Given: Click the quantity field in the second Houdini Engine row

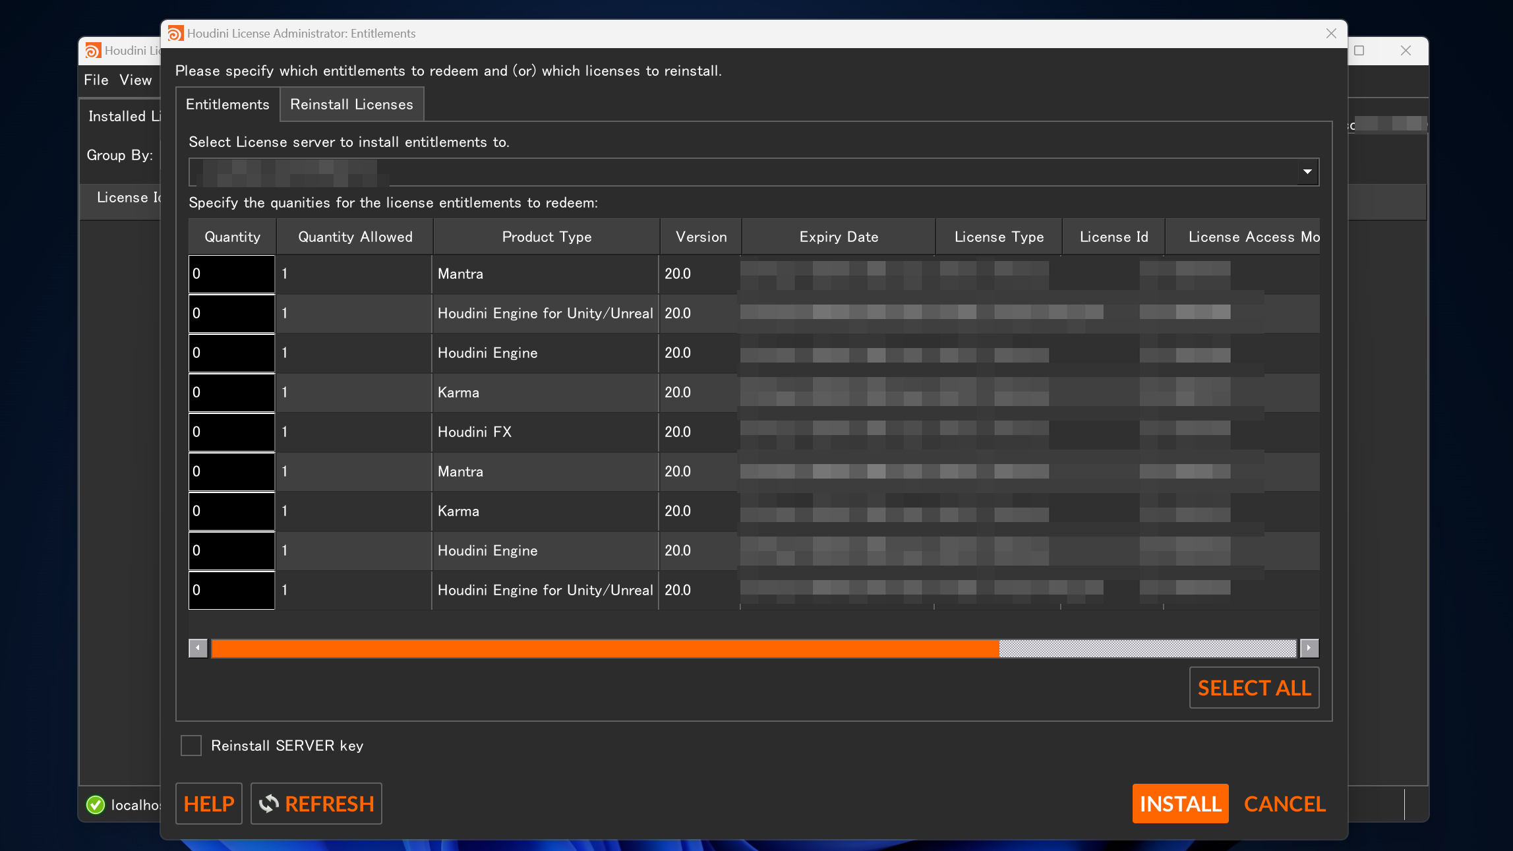Looking at the screenshot, I should [231, 551].
